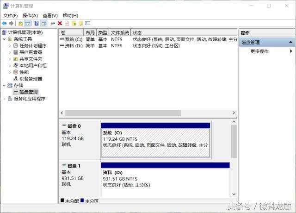Click the Computer Management title bar icon

click(x=6, y=6)
